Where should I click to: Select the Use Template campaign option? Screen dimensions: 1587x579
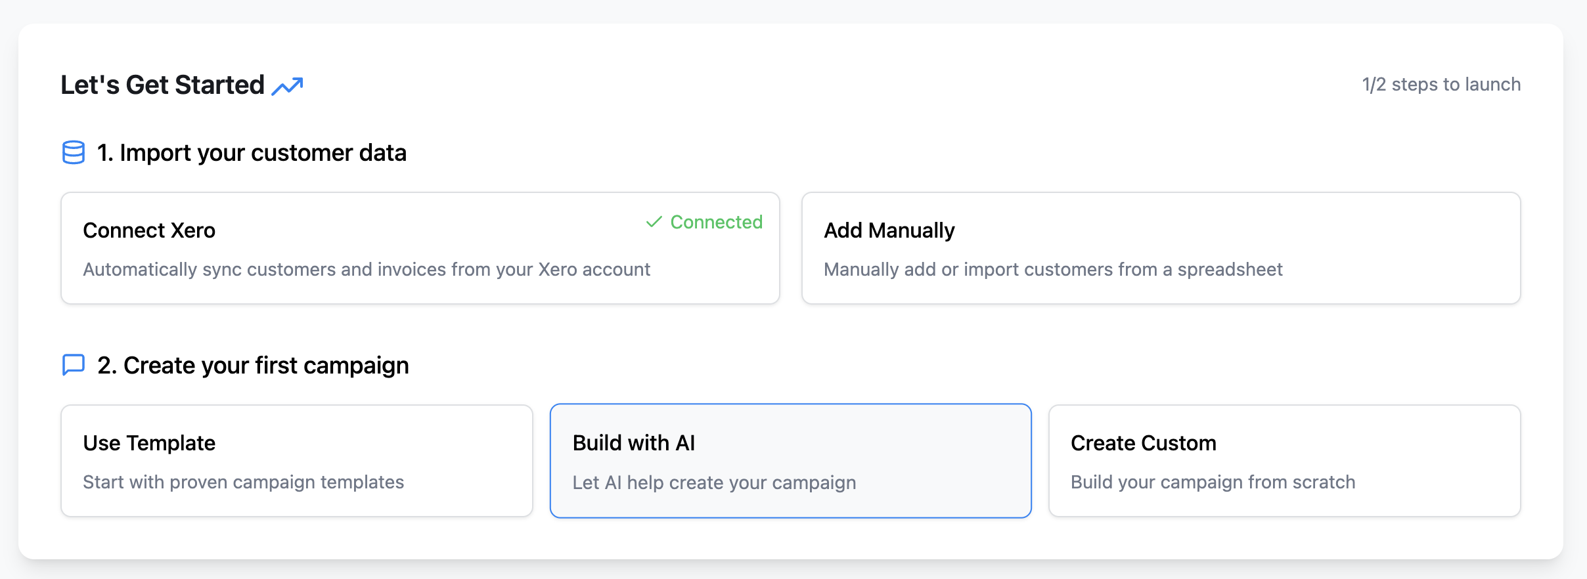coord(297,460)
